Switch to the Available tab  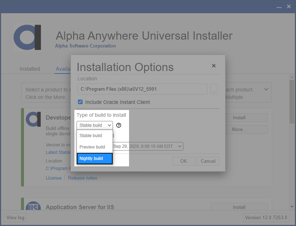[63, 69]
